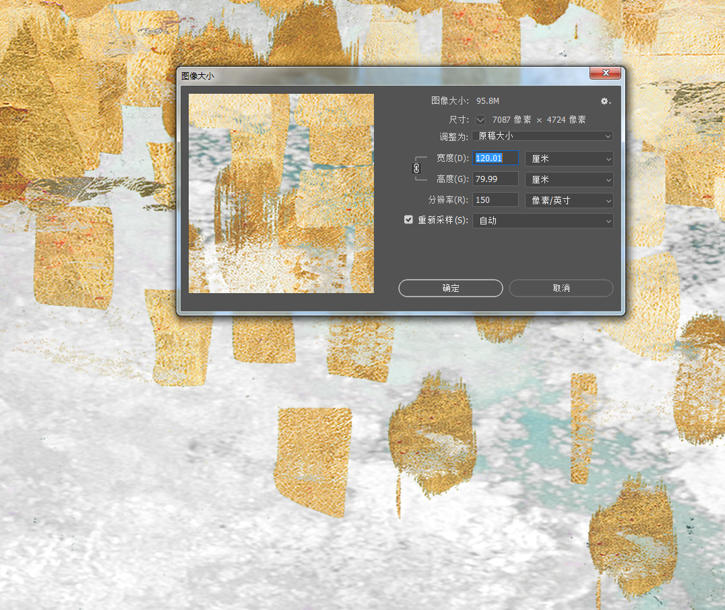
Task: Click the image preview thumbnail
Action: (x=281, y=193)
